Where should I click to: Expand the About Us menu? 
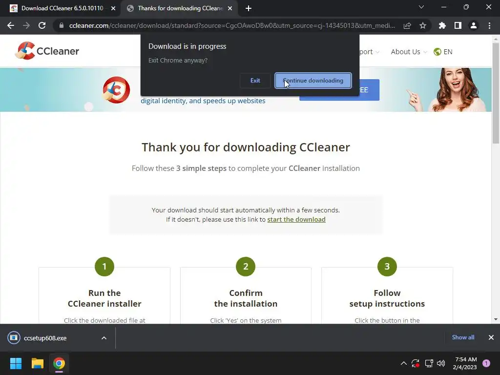(409, 52)
